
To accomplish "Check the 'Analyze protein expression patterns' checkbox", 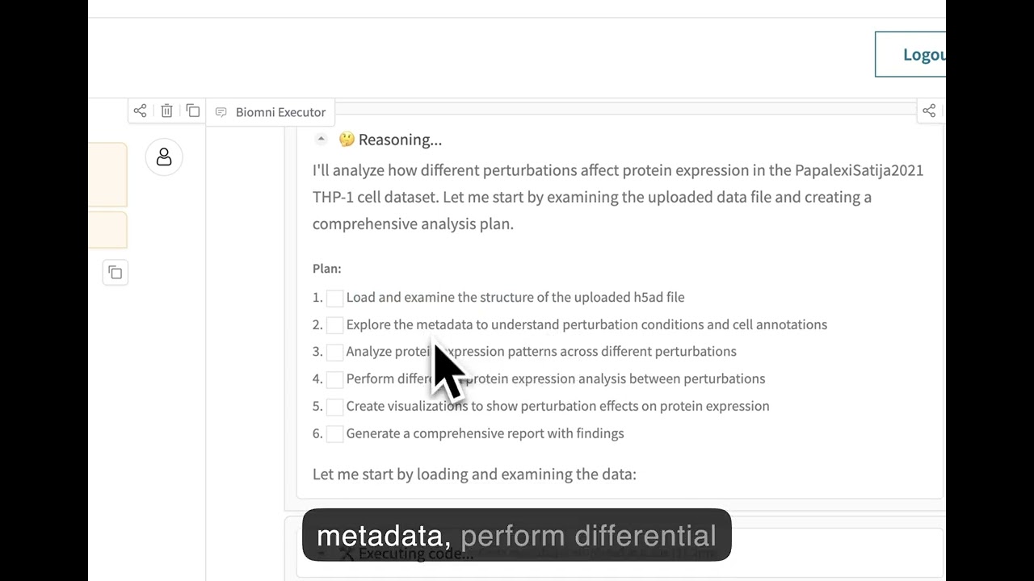I will [x=334, y=352].
